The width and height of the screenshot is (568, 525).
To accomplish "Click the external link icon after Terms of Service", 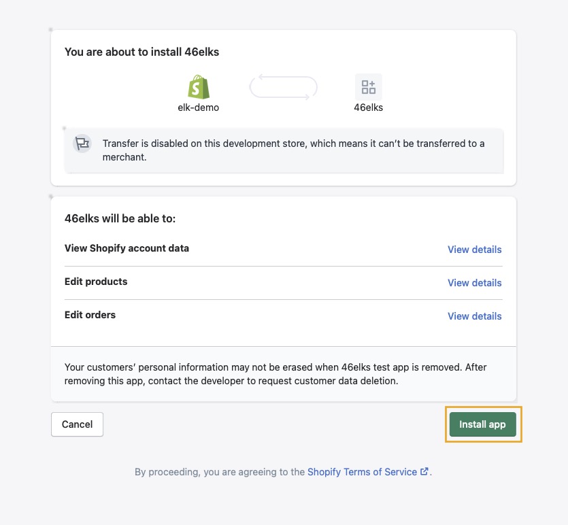I will pos(424,471).
